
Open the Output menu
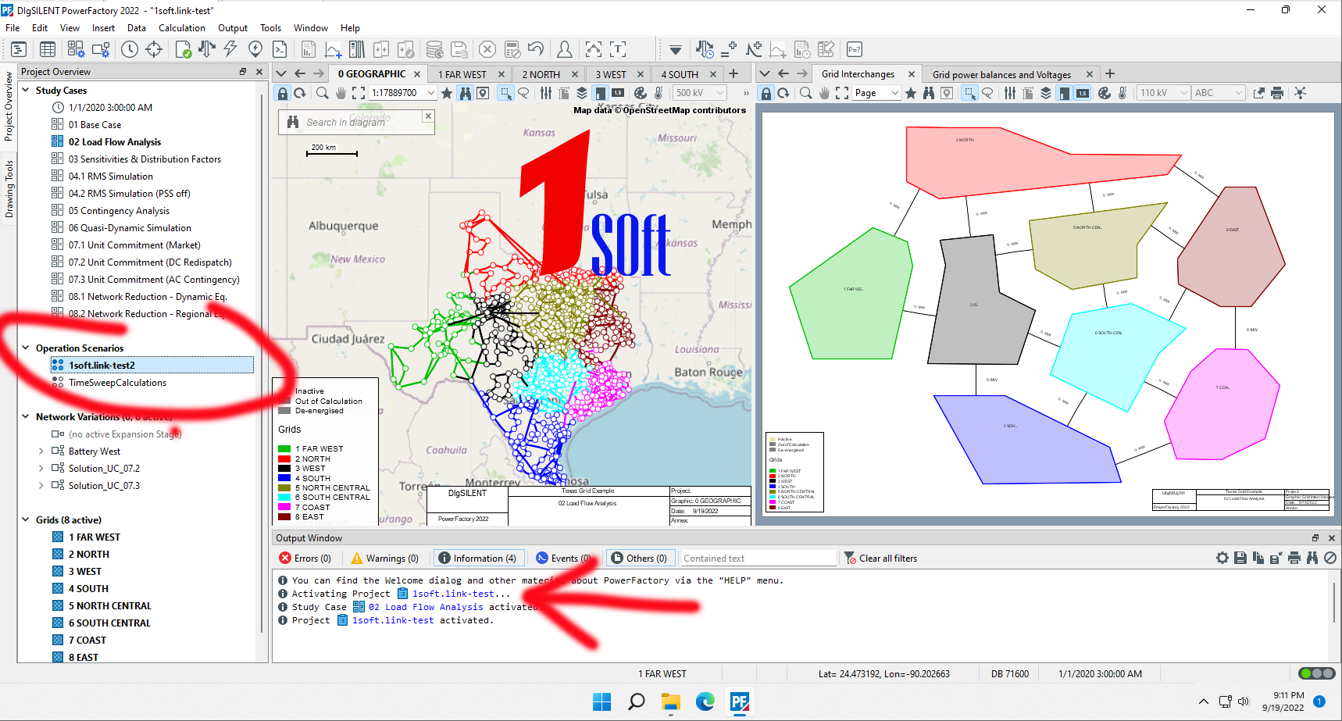click(233, 28)
